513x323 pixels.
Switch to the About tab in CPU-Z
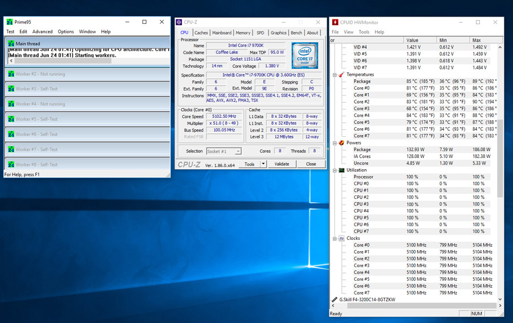[x=312, y=32]
